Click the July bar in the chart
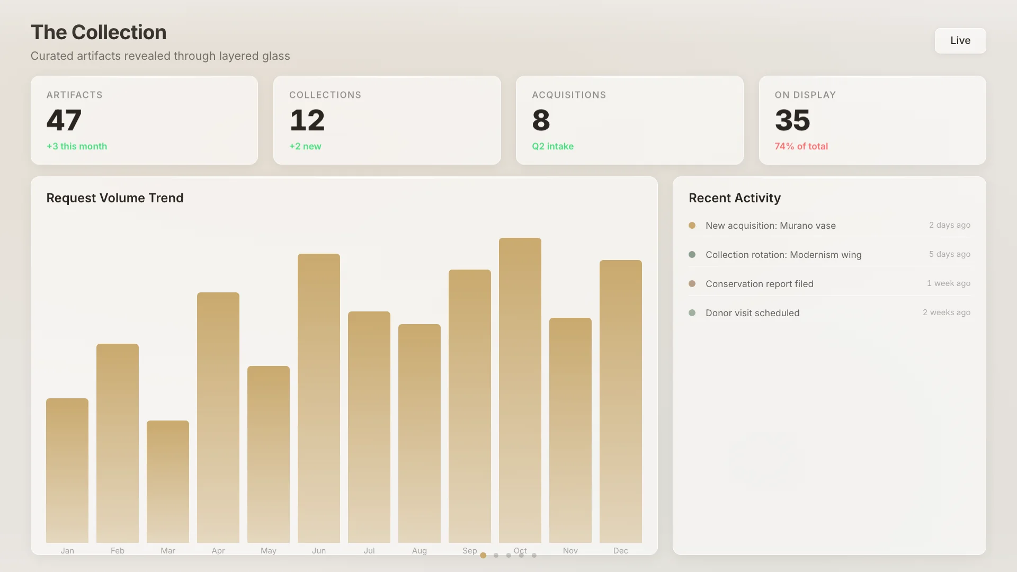This screenshot has width=1017, height=572. coord(369,427)
